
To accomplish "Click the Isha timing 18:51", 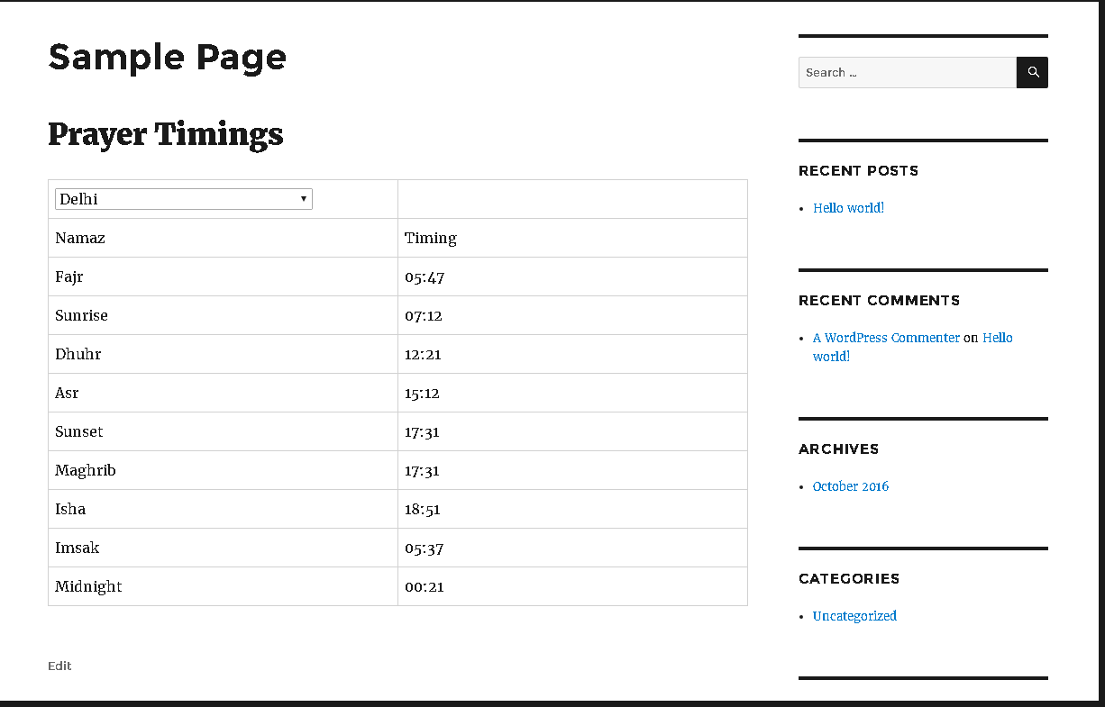I will tap(423, 510).
